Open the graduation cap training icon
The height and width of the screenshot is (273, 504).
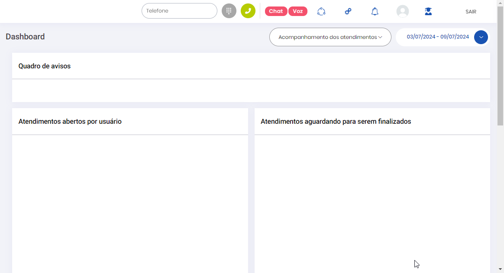(x=428, y=11)
